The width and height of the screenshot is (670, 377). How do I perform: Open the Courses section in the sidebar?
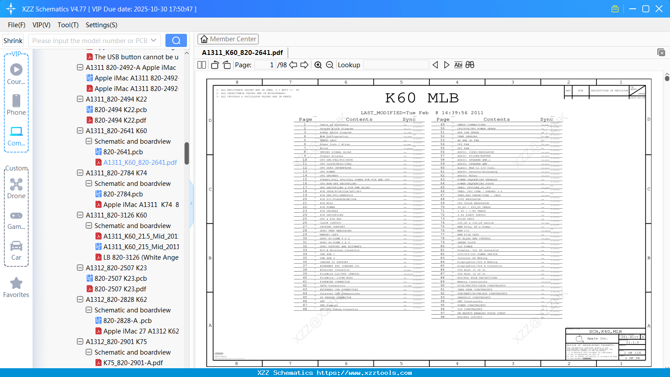(x=16, y=74)
